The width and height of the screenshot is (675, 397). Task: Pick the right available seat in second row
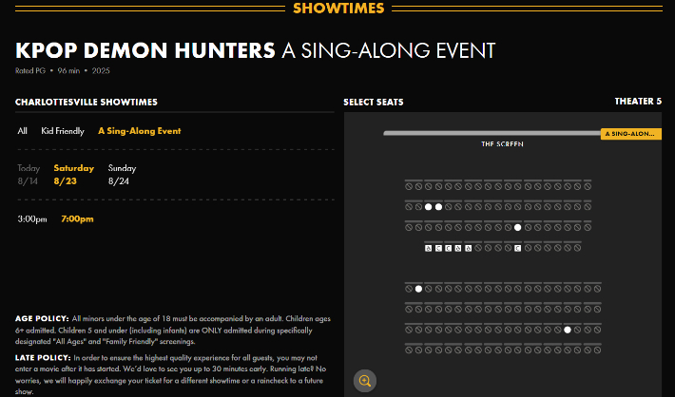[x=438, y=206]
